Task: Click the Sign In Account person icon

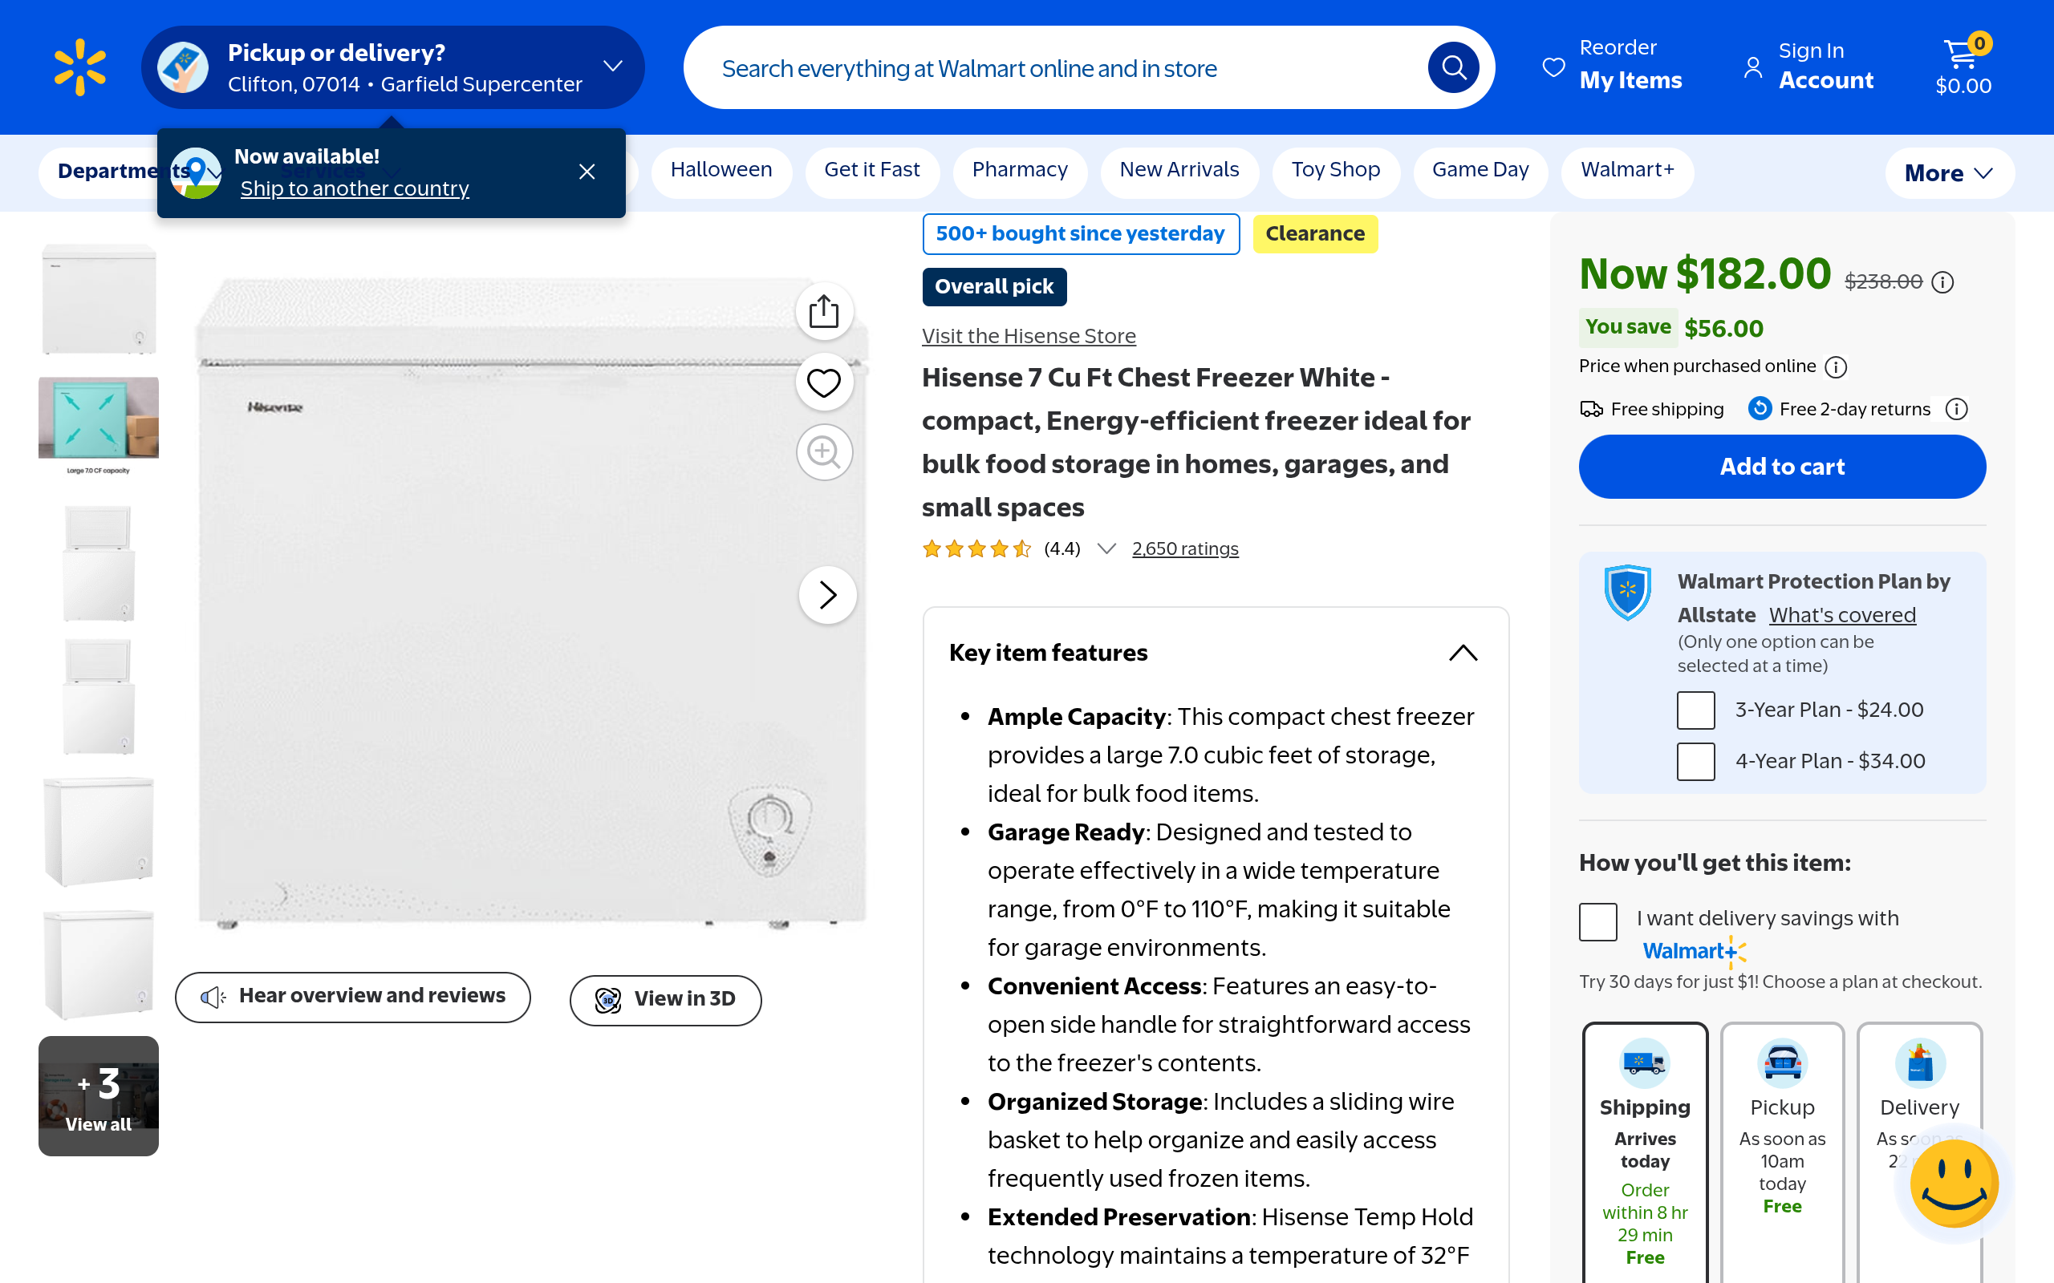Action: 1752,67
